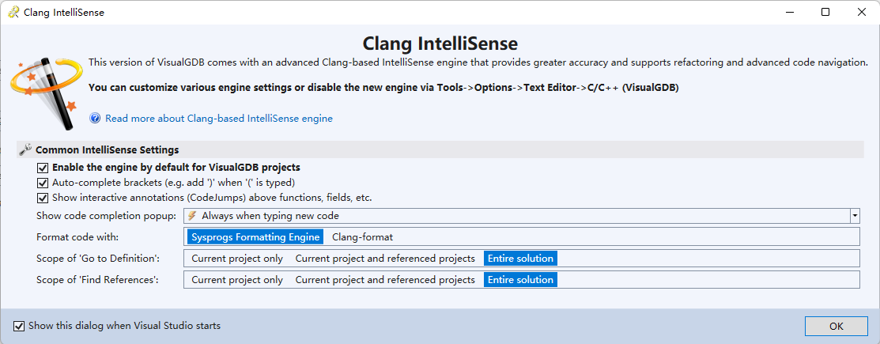
Task: Toggle 'Show this dialog when Visual Studio starts'
Action: [19, 326]
